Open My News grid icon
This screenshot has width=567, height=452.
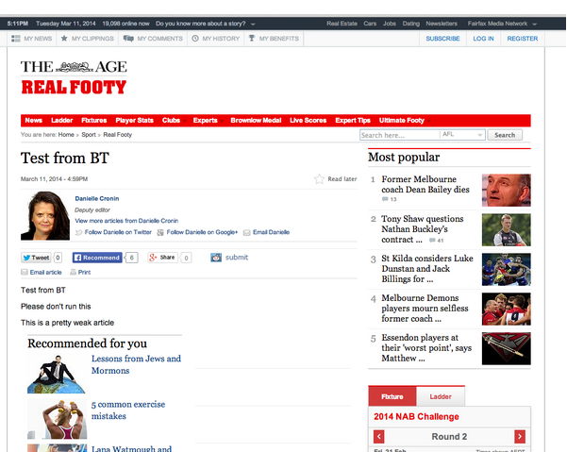[15, 39]
